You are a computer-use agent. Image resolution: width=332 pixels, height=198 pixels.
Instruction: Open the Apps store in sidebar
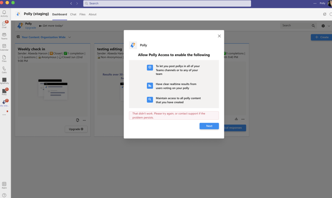click(x=4, y=185)
